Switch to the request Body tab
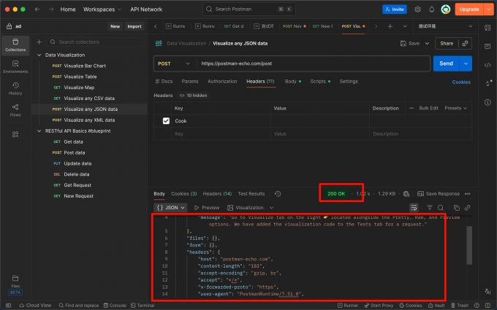The height and width of the screenshot is (310, 497). (293, 81)
